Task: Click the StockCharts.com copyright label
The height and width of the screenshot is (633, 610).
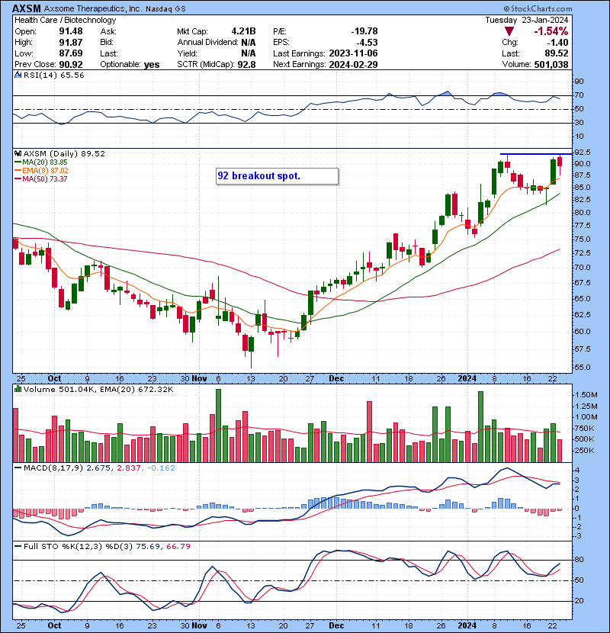Action: tap(538, 8)
